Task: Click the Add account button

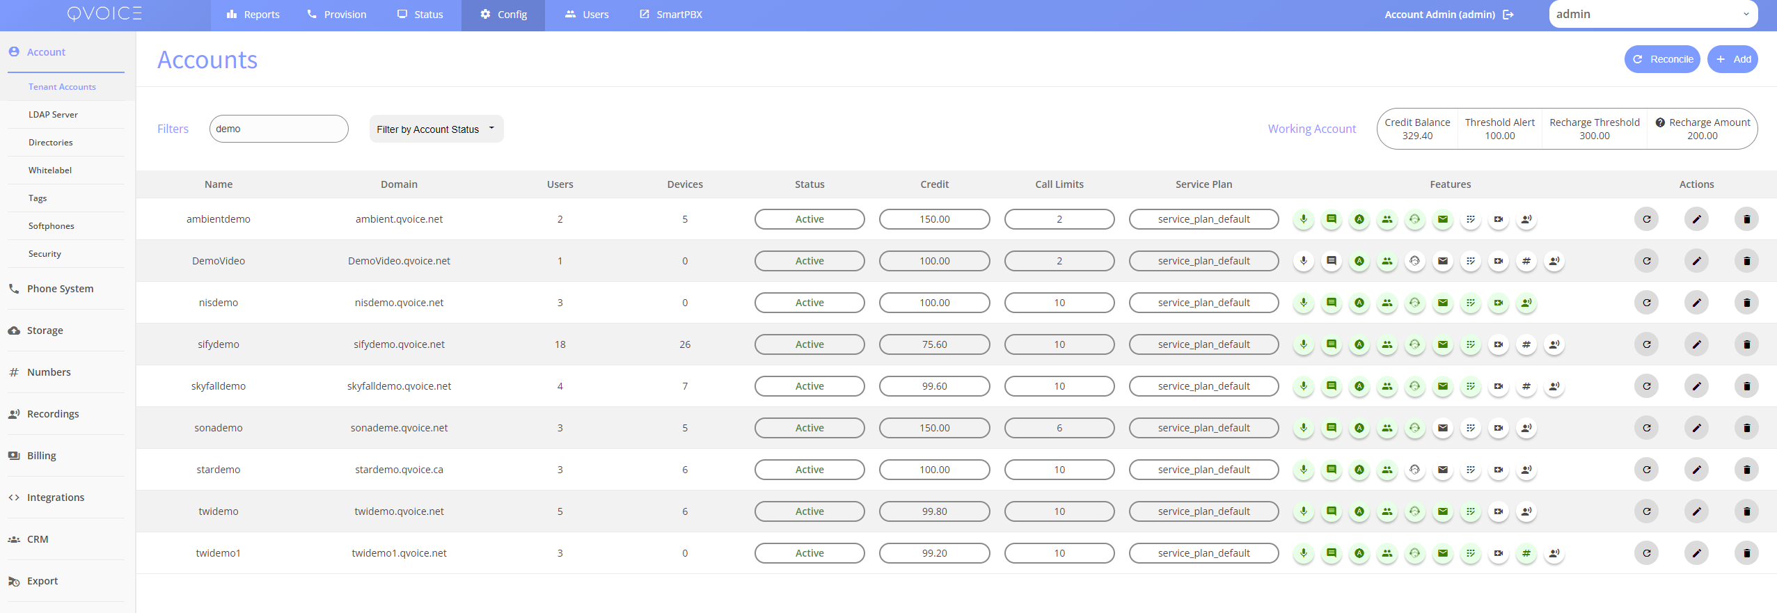Action: [x=1732, y=59]
